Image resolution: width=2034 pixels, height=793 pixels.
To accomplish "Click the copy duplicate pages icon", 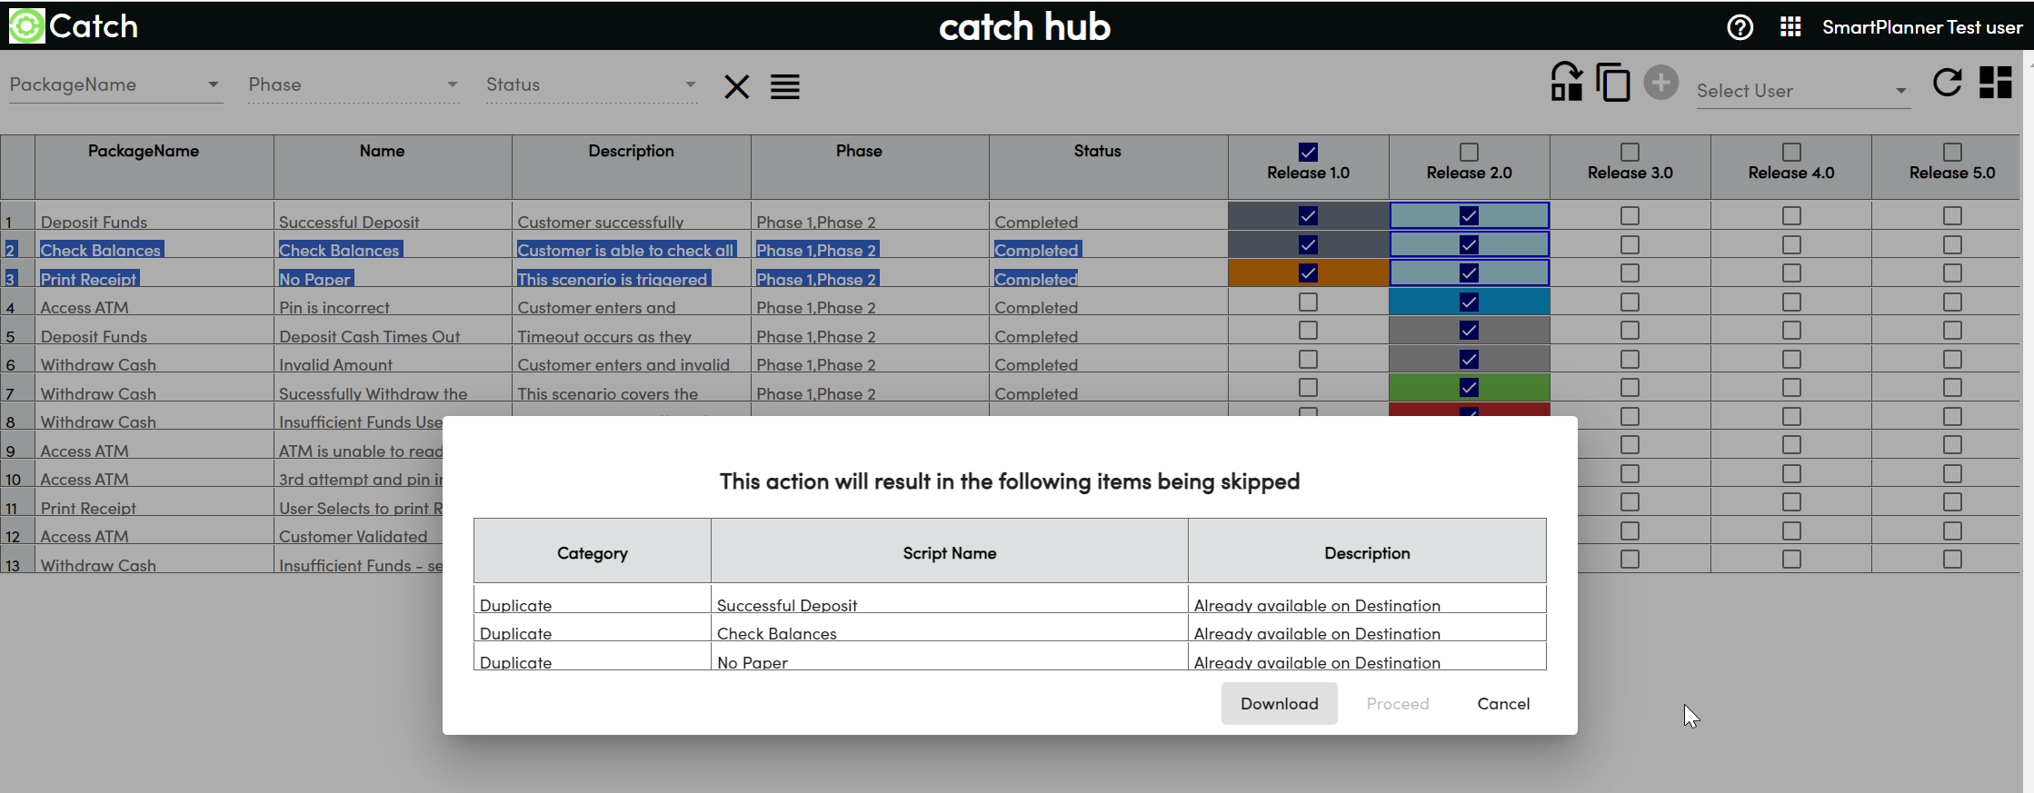I will pyautogui.click(x=1613, y=84).
